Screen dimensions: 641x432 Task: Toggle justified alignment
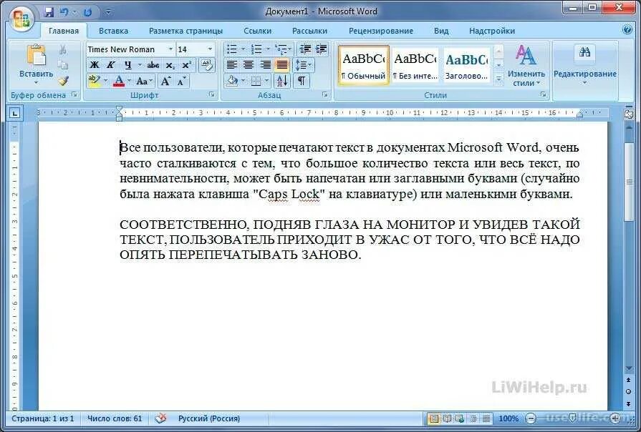282,65
